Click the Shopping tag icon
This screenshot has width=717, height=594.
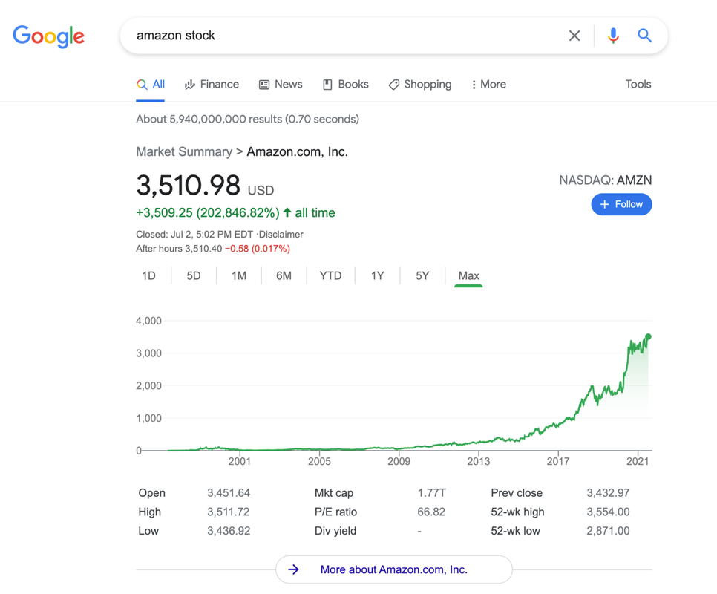(393, 85)
